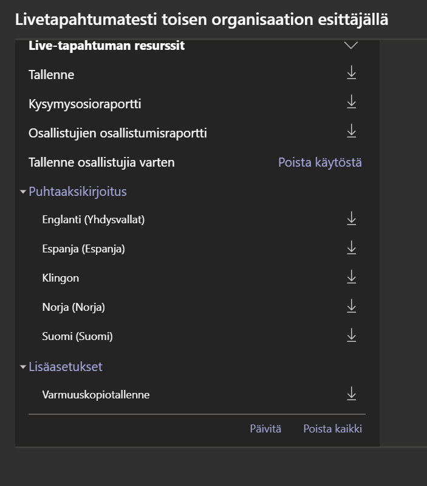Image resolution: width=427 pixels, height=486 pixels.
Task: Select the Suomi (Suomi) language entry
Action: coord(77,336)
